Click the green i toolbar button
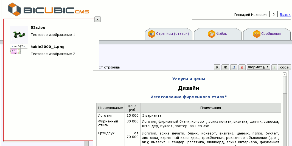The height and width of the screenshot is (146, 292). pyautogui.click(x=274, y=67)
